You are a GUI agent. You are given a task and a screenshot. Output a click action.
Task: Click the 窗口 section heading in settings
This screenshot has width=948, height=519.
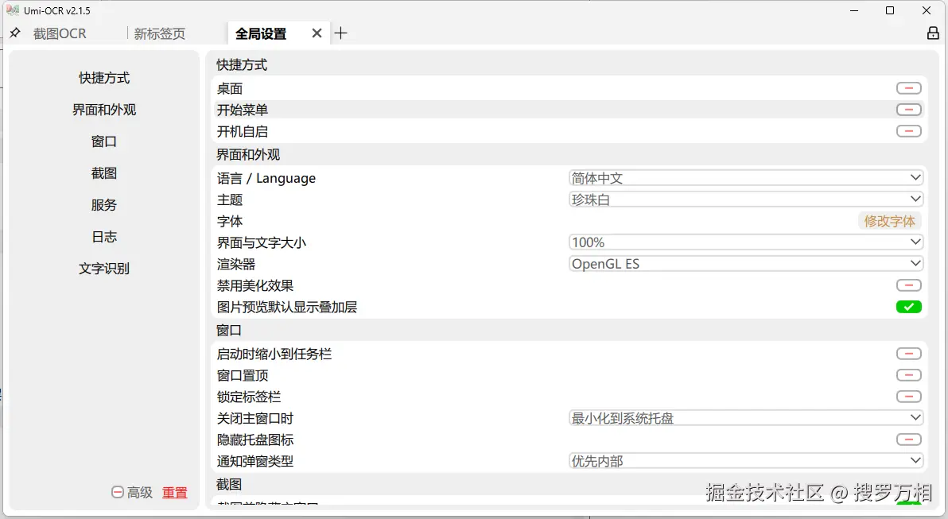229,331
